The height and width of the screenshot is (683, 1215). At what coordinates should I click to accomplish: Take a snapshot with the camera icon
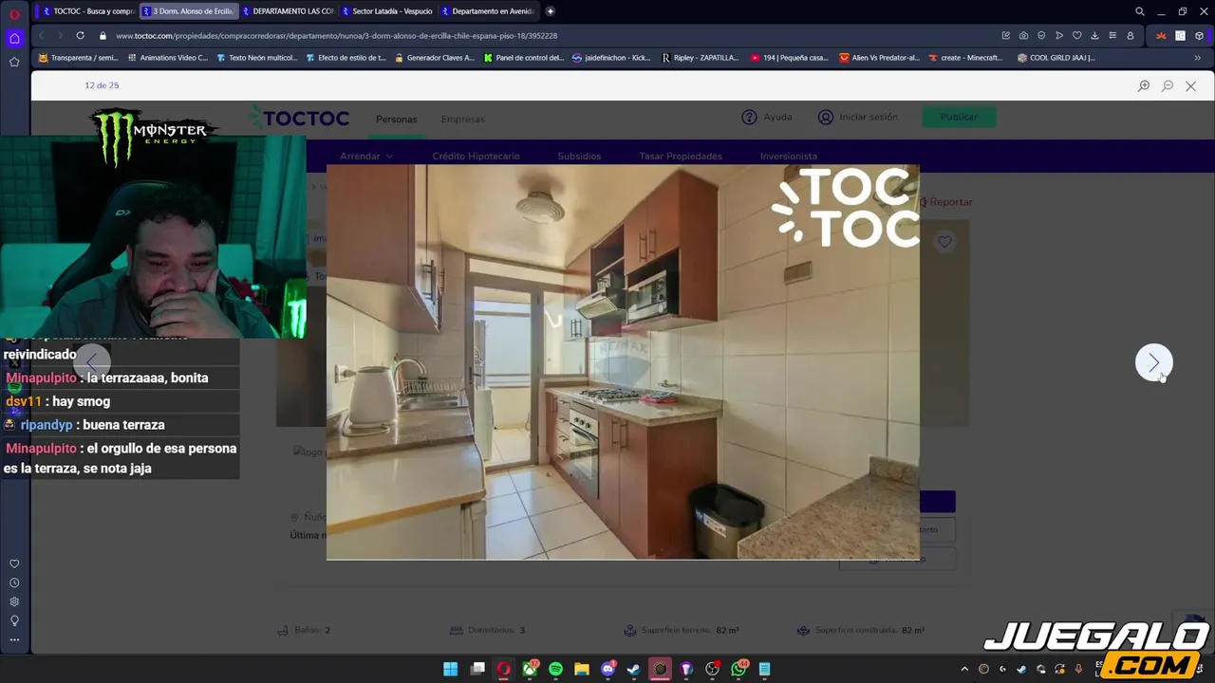pos(1023,35)
